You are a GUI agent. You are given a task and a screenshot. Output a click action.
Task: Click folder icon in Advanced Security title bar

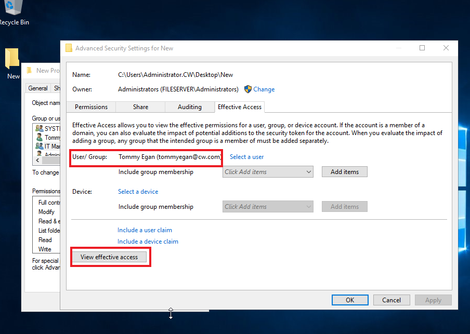[69, 48]
